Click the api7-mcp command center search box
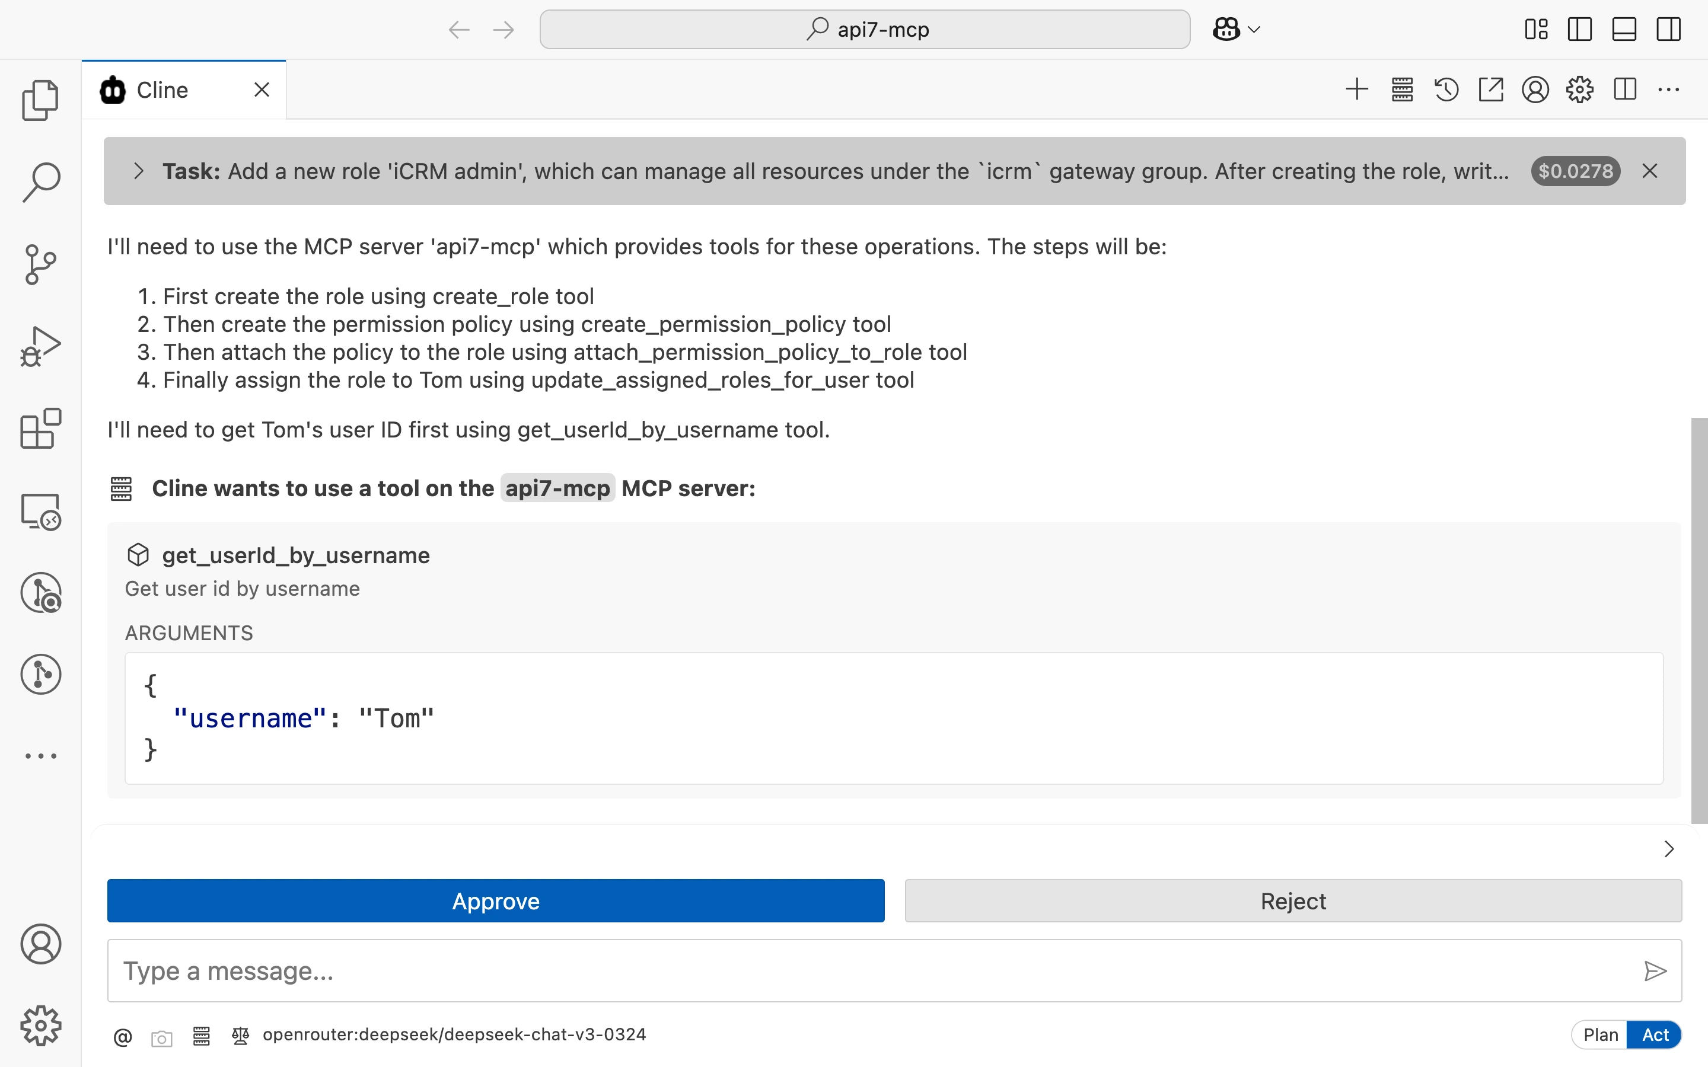This screenshot has width=1708, height=1067. click(x=865, y=30)
